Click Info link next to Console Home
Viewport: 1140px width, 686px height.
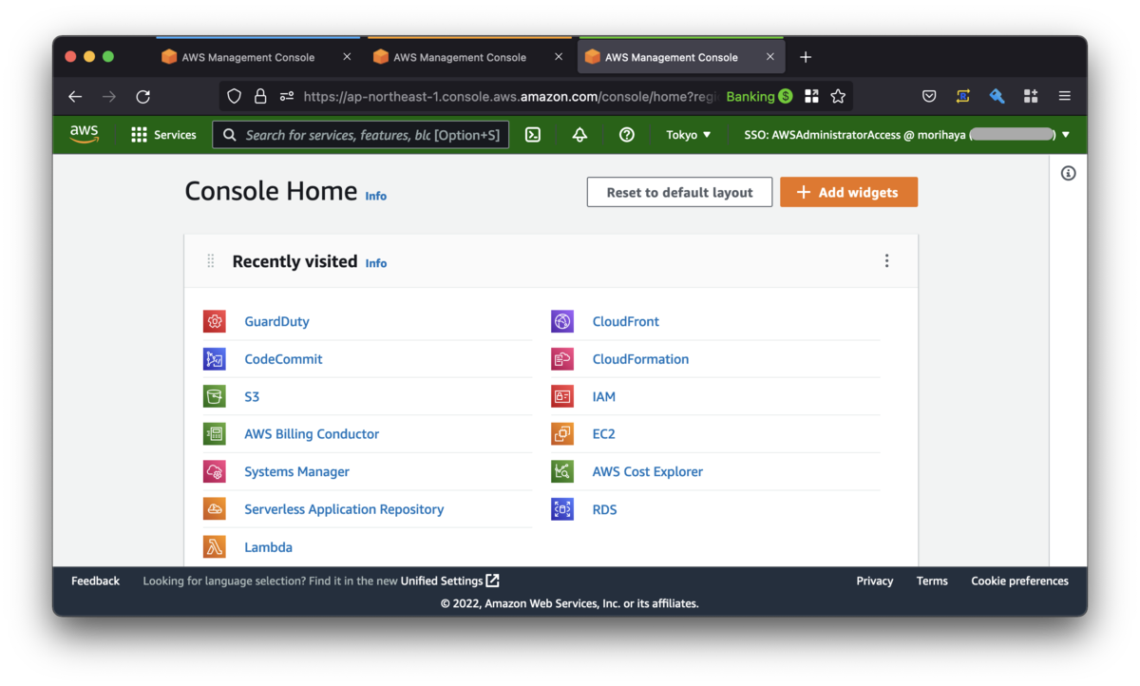click(x=376, y=196)
